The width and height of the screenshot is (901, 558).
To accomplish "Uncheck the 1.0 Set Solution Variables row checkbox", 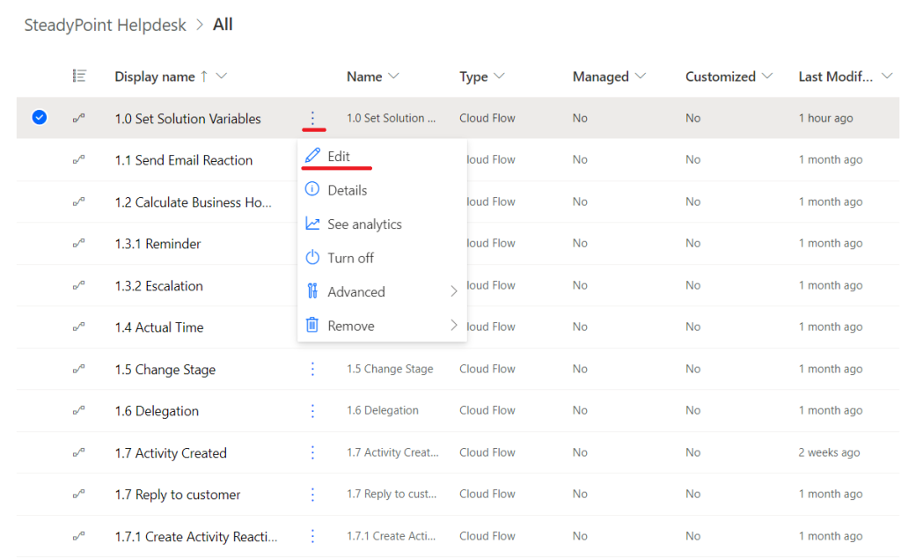I will (x=39, y=116).
